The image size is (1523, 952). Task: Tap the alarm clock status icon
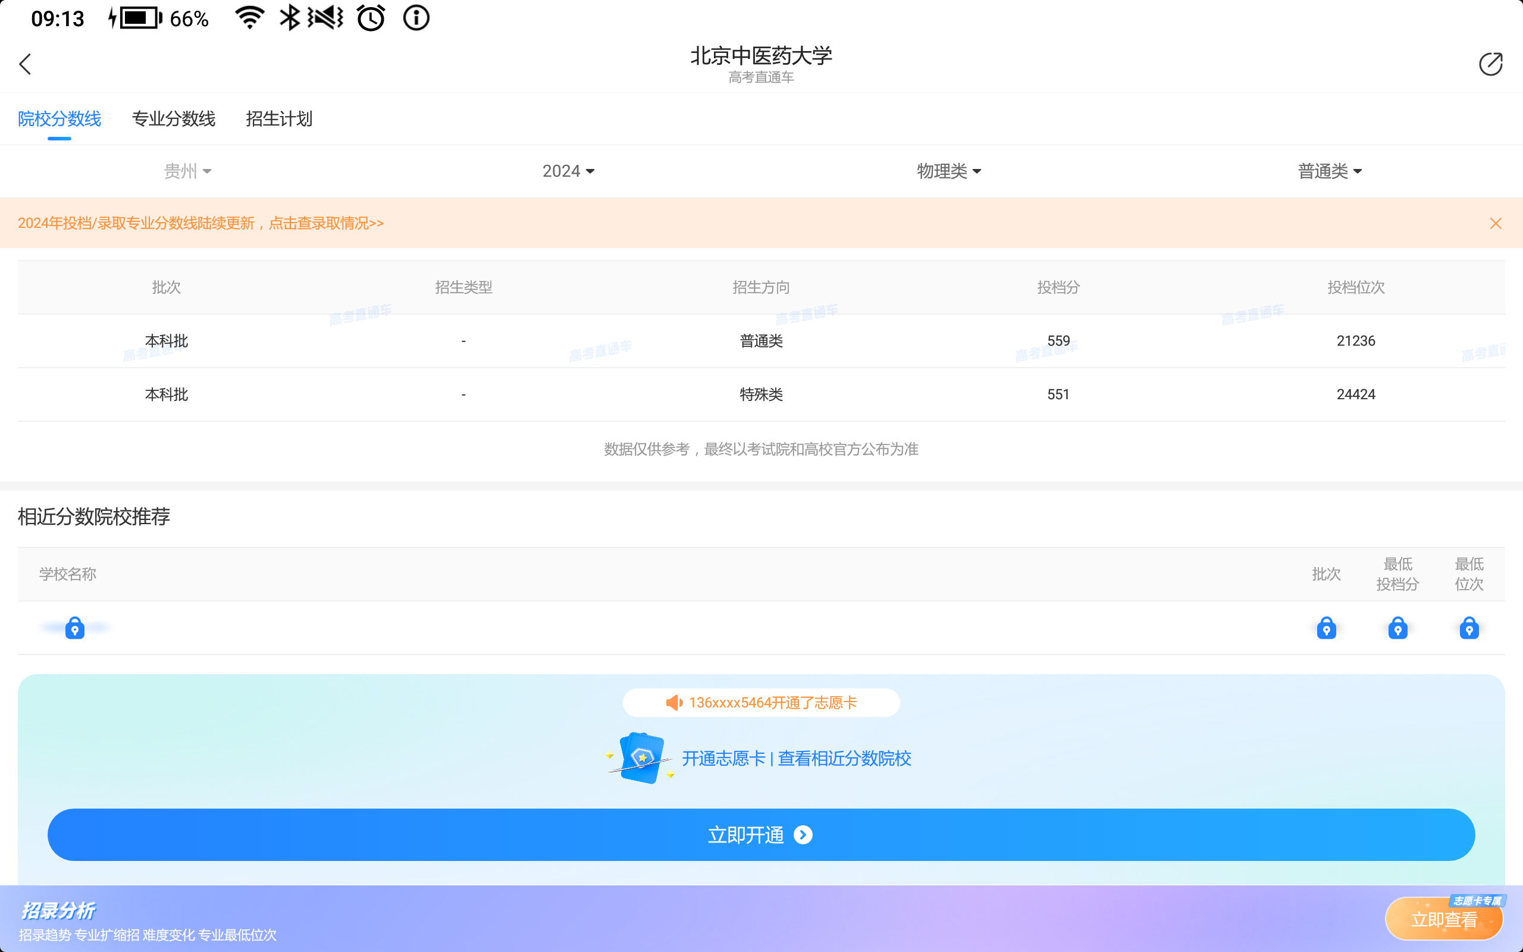tap(371, 18)
